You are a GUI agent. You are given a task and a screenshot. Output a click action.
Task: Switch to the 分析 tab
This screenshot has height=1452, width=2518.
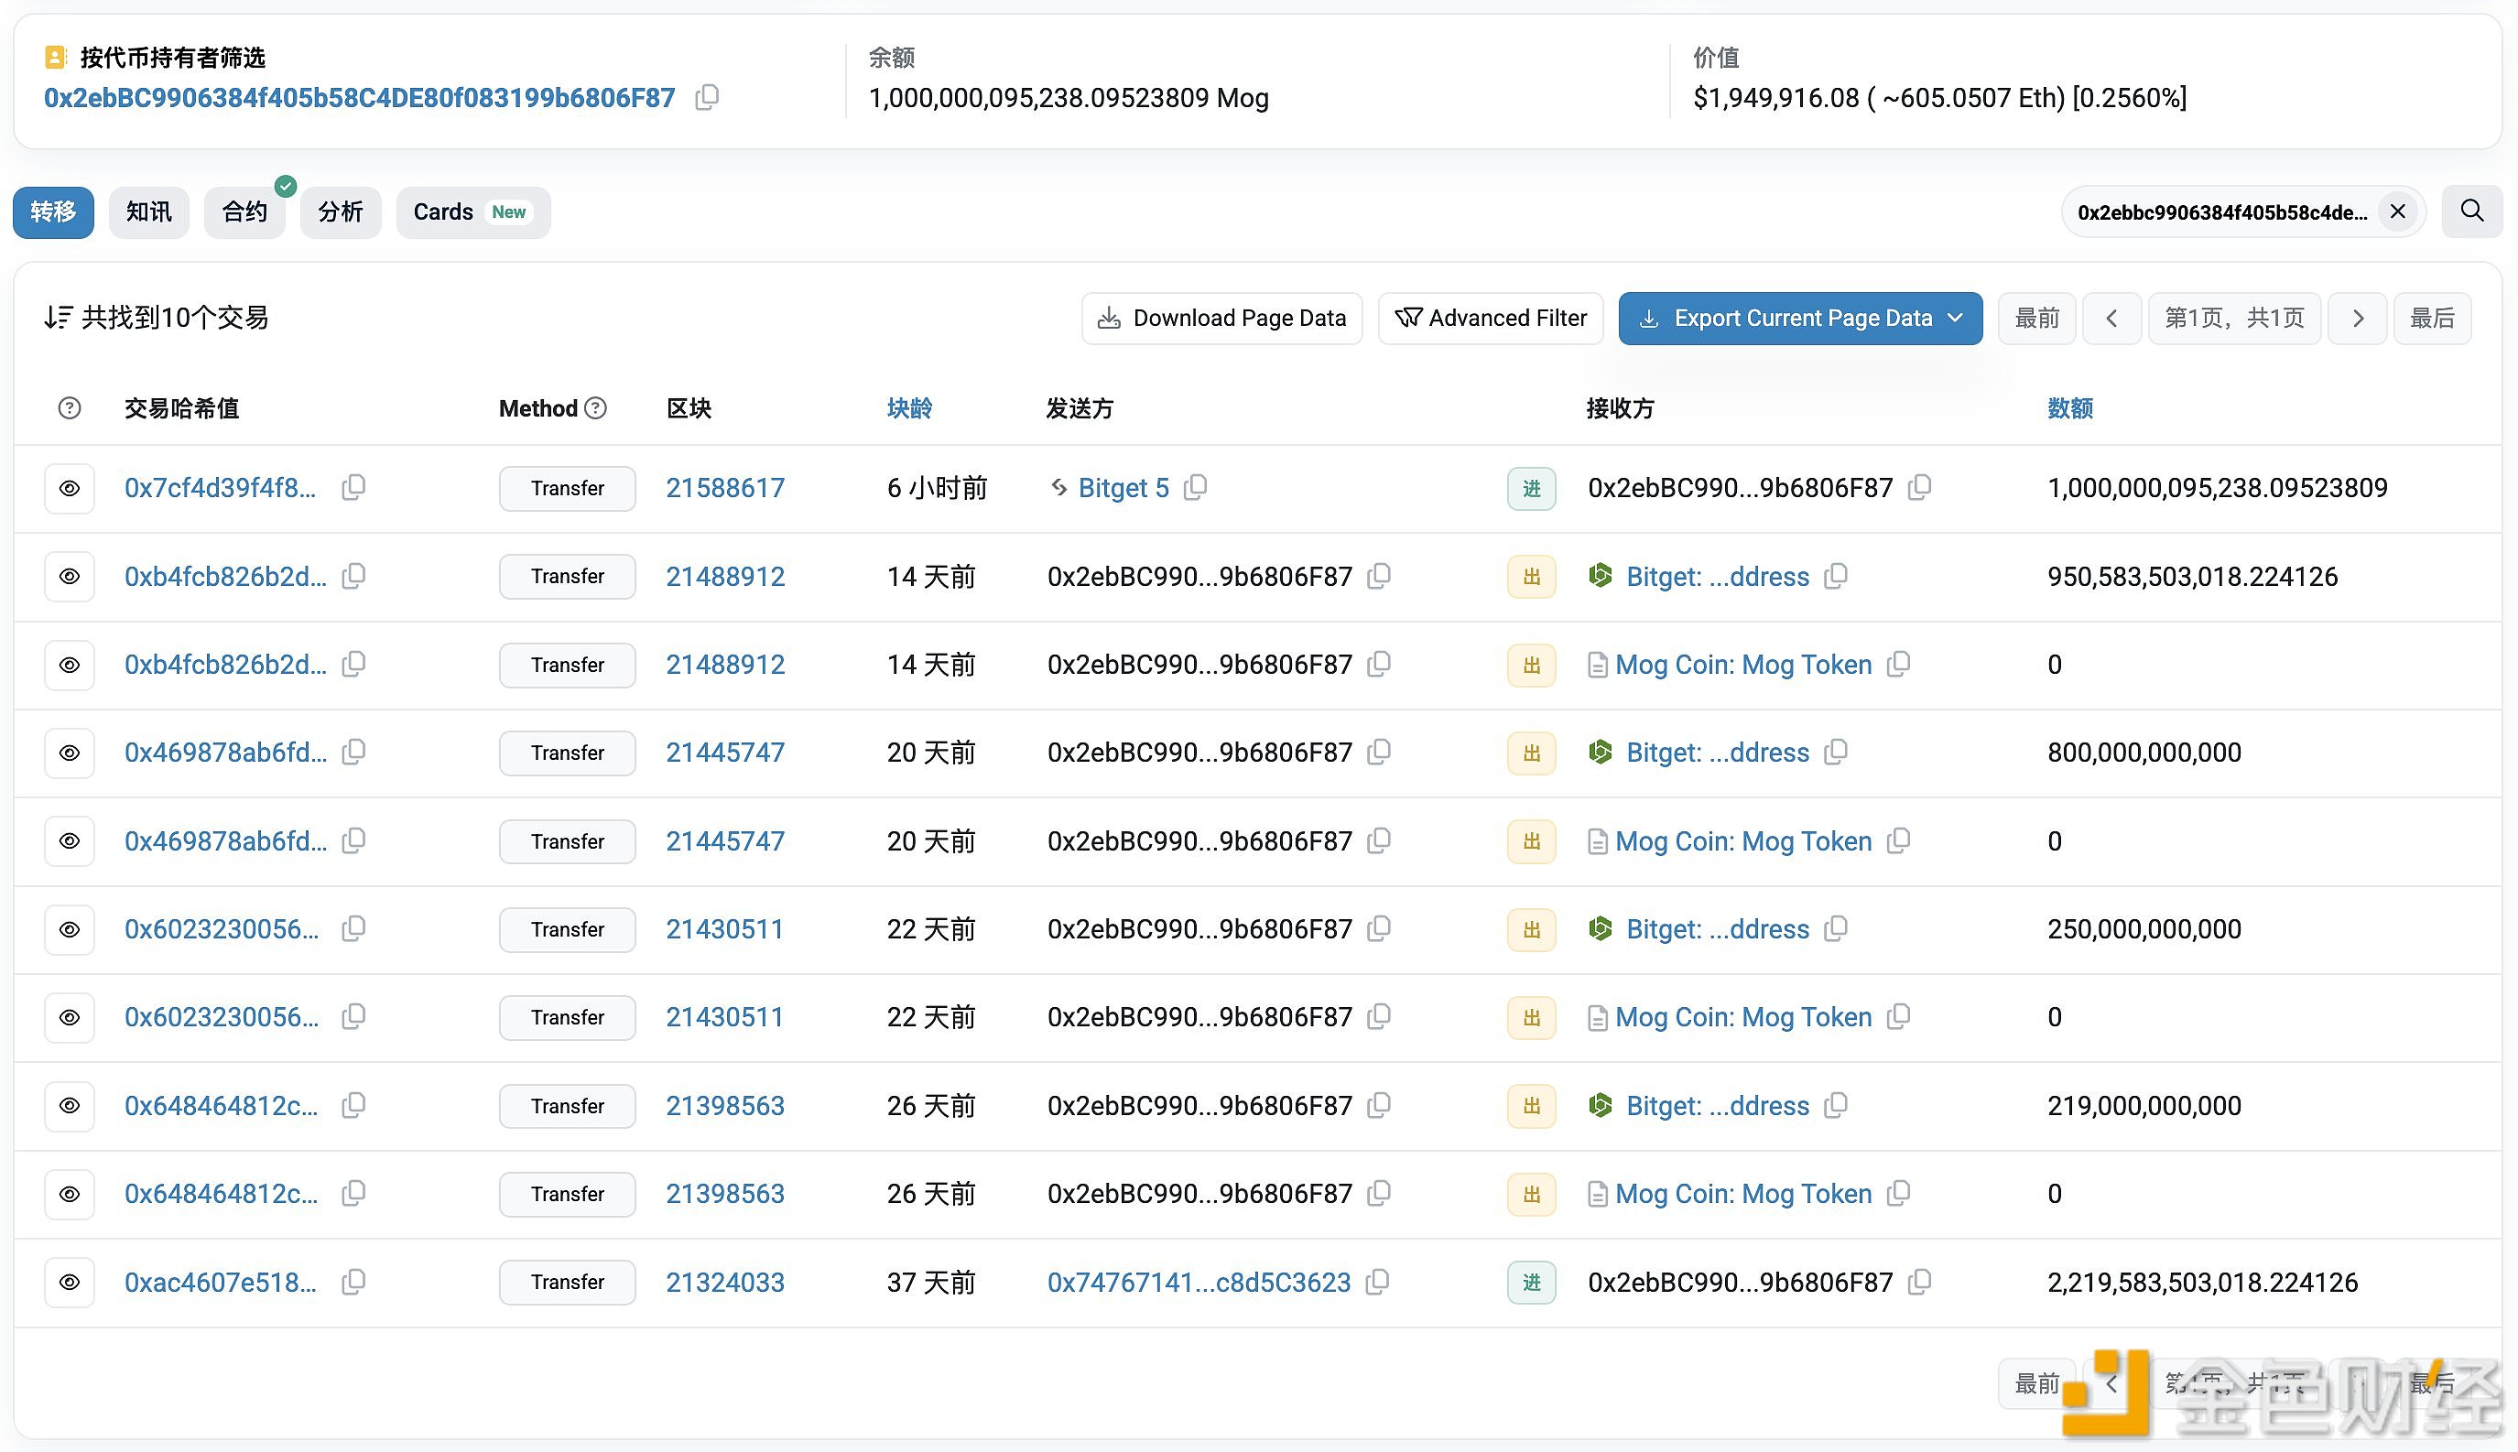(x=340, y=211)
